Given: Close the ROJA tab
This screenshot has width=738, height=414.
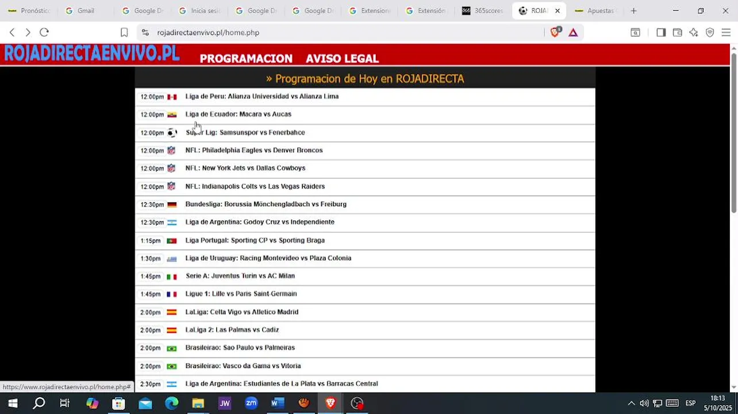Looking at the screenshot, I should coord(557,10).
